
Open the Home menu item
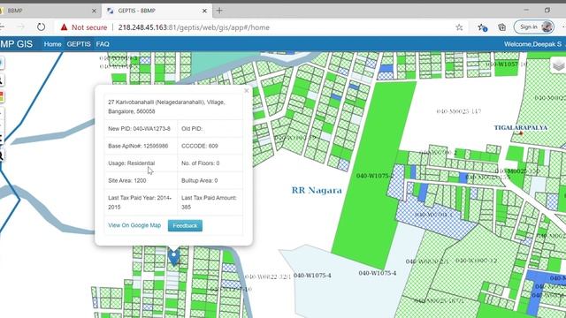point(53,44)
